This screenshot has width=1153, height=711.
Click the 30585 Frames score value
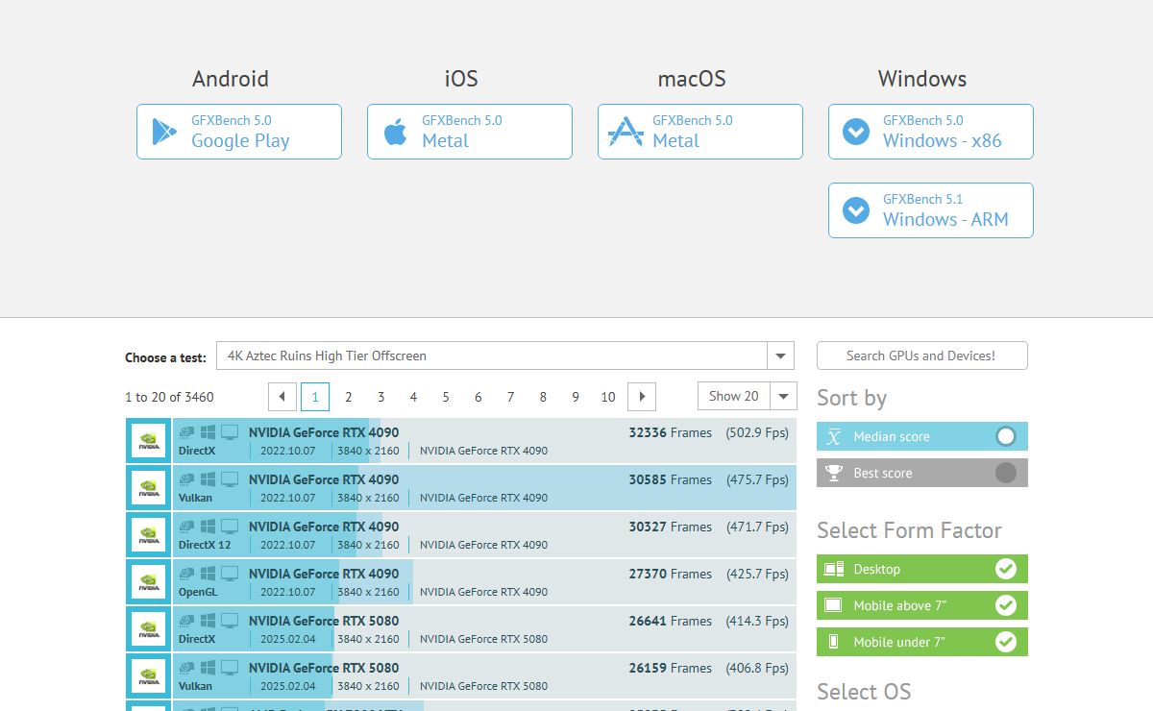(x=671, y=479)
